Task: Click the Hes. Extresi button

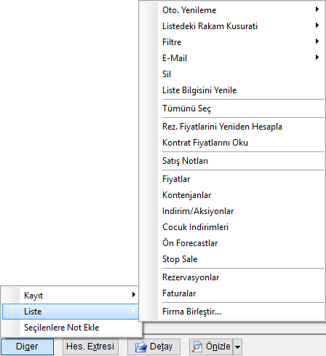Action: coord(90,347)
